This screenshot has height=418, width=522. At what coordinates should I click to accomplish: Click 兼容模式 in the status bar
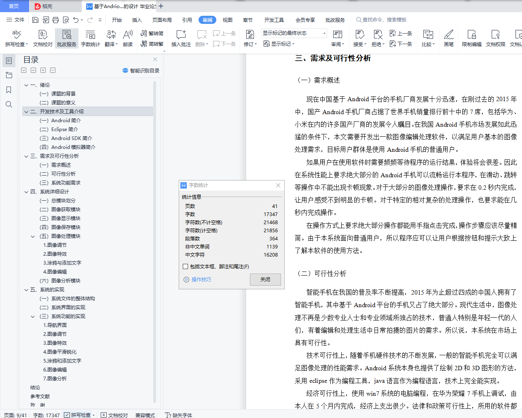145,415
